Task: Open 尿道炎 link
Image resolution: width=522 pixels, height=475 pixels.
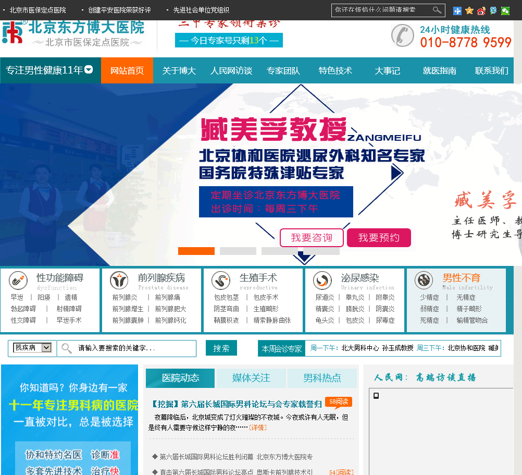Action: point(325,297)
